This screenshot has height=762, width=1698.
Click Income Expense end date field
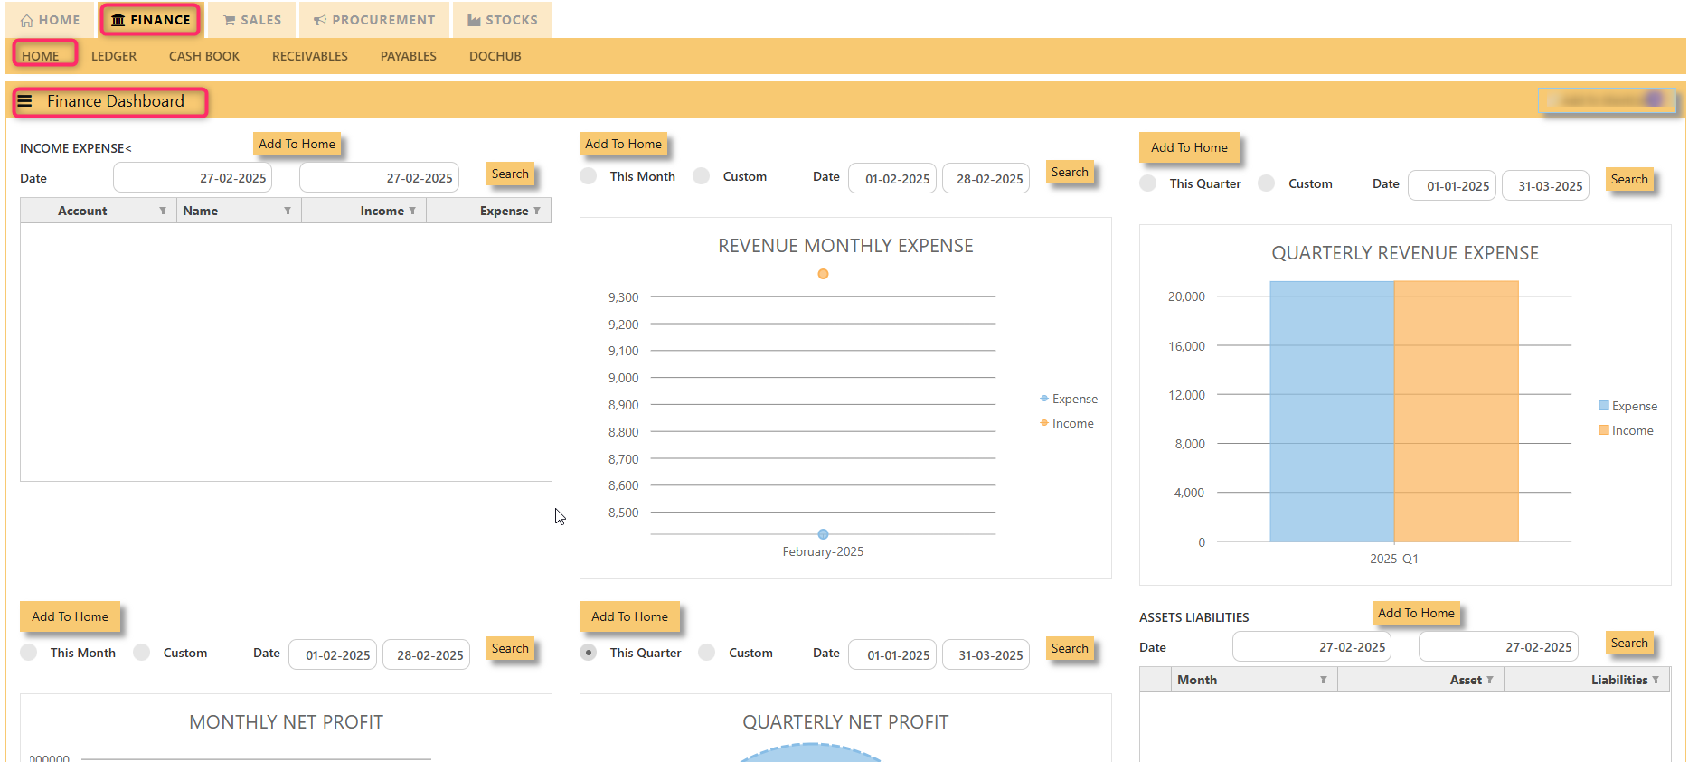point(379,177)
